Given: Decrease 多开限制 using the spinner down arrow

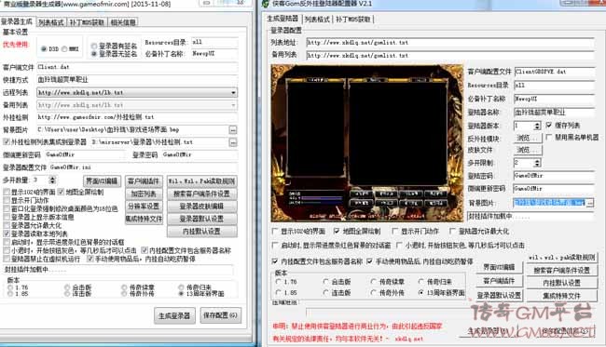Looking at the screenshot, I should click(537, 165).
